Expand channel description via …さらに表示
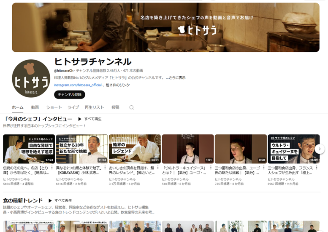Image resolution: width=328 pixels, height=232 pixels. click(176, 77)
